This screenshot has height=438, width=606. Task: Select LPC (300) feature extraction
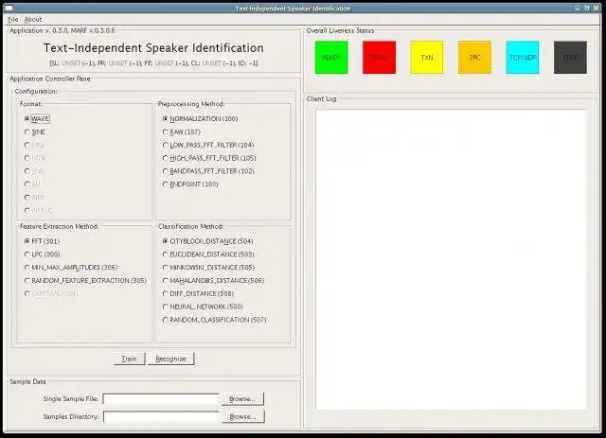point(42,254)
